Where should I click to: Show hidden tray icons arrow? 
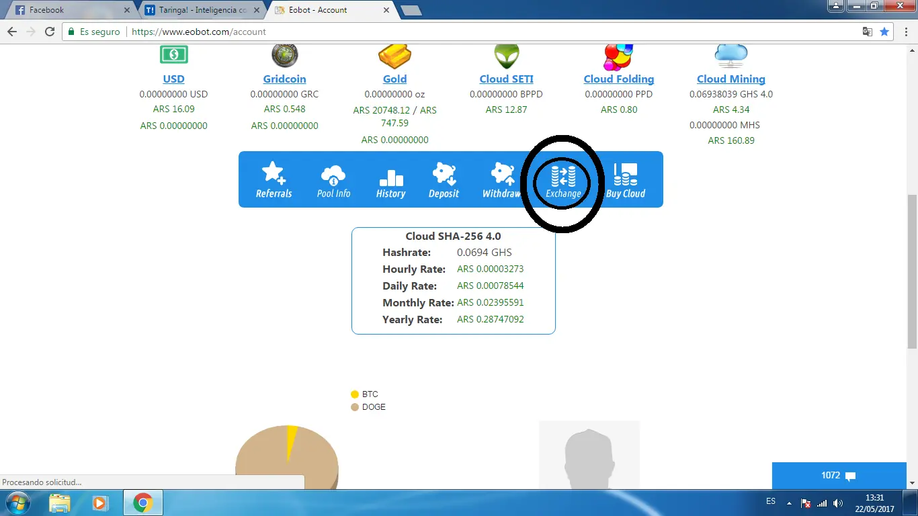coord(790,503)
